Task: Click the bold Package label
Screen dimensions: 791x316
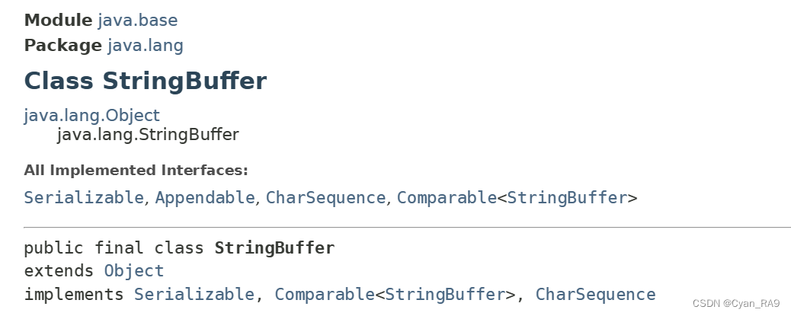Action: 63,46
